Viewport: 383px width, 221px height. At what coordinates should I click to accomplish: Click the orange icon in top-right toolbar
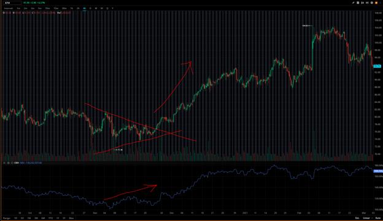tap(376, 2)
